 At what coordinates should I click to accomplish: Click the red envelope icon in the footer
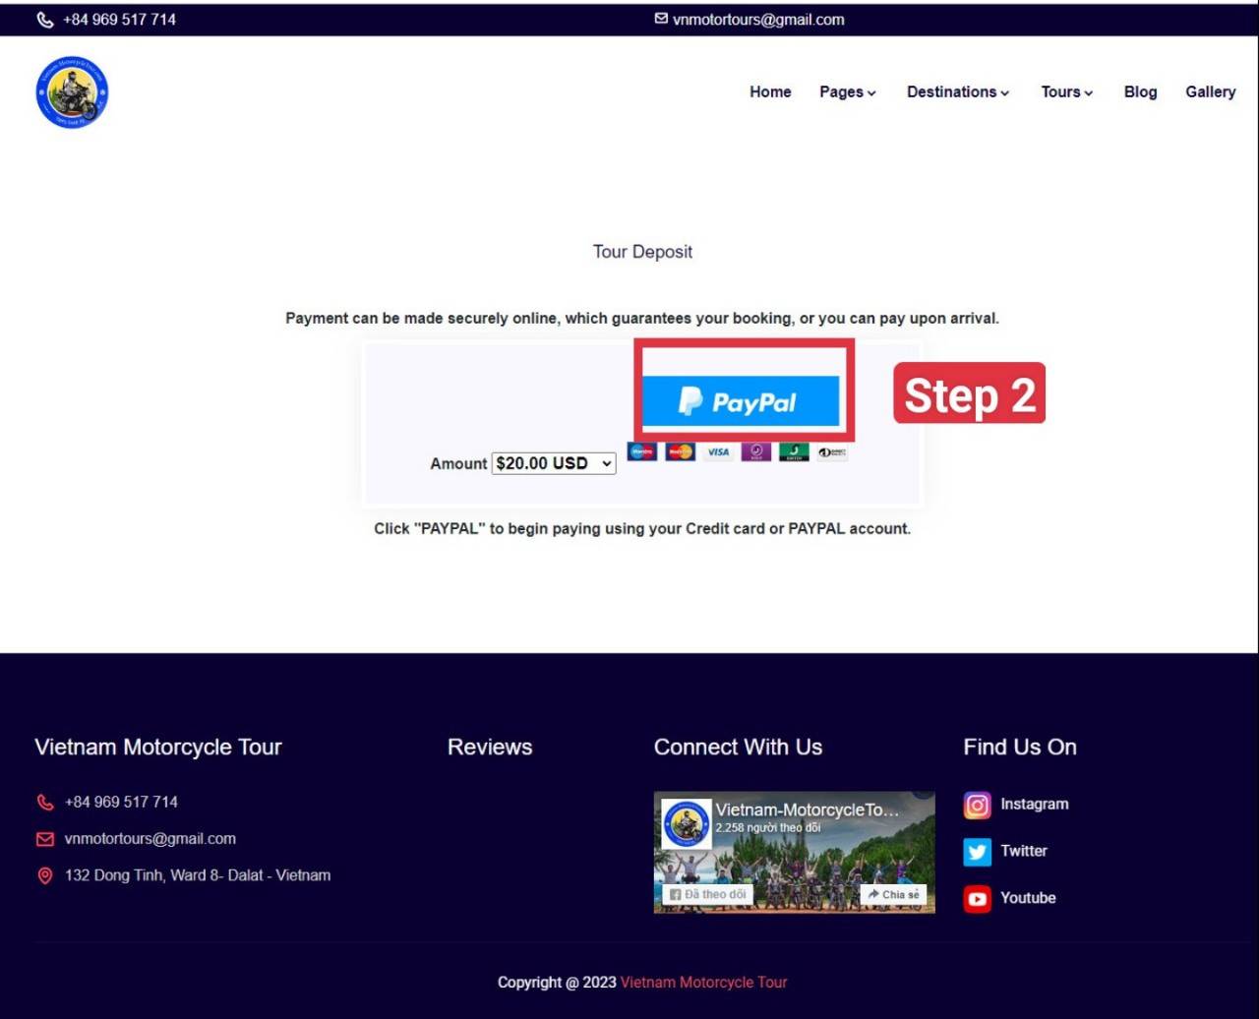(x=45, y=839)
